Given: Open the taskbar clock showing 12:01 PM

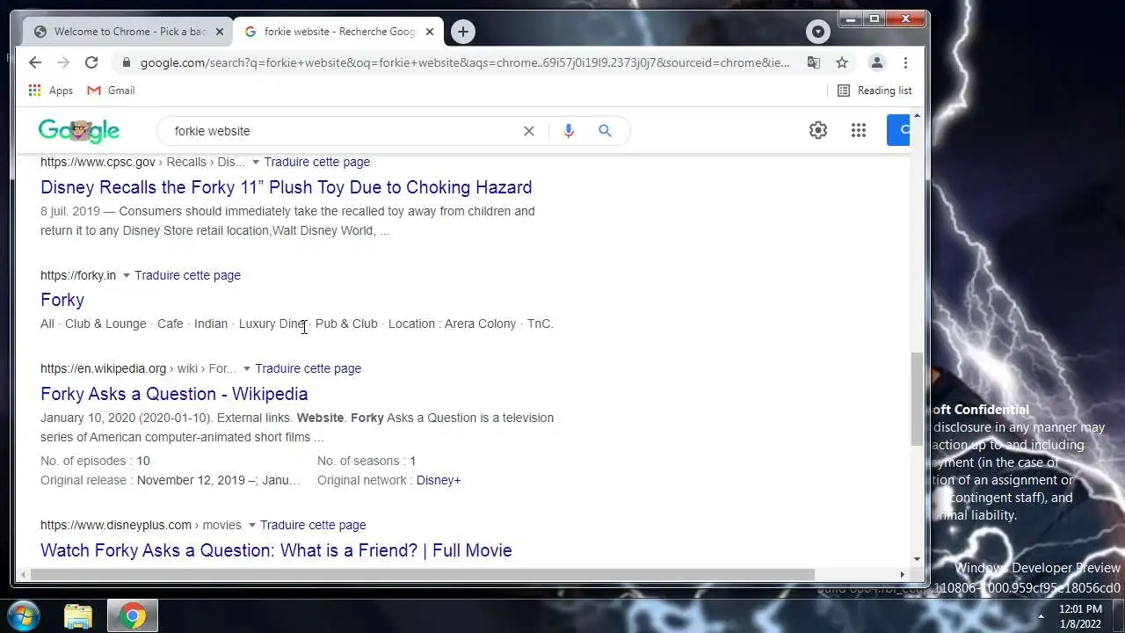Looking at the screenshot, I should [1080, 616].
